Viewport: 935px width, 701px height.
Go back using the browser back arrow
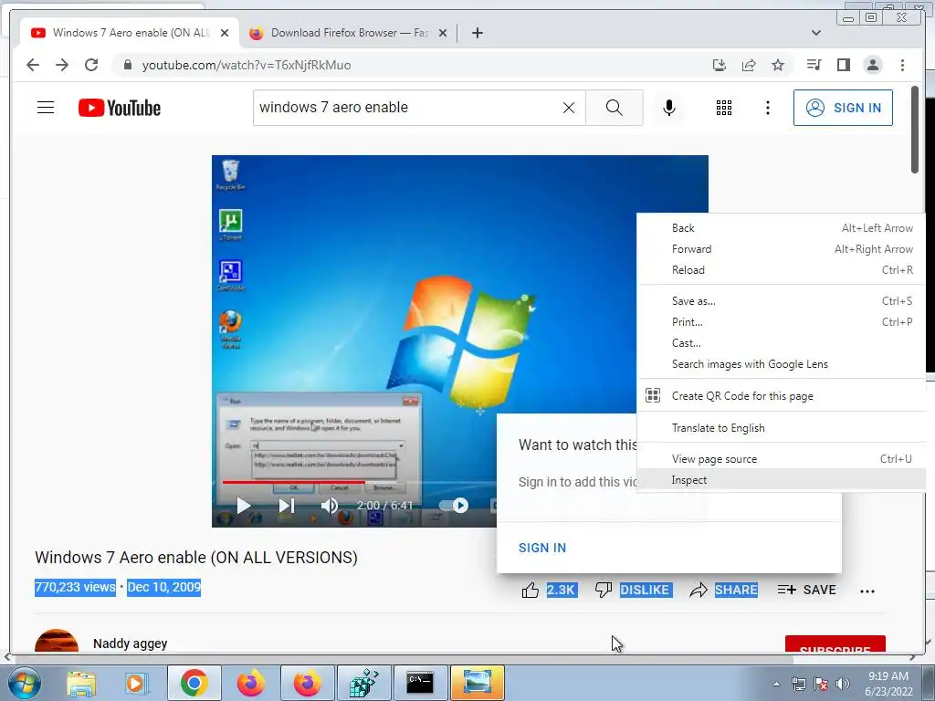(x=33, y=65)
